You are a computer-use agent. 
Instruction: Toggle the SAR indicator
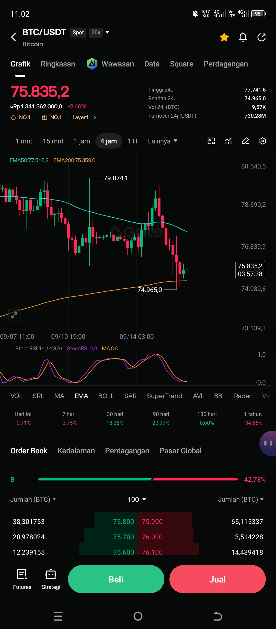(x=130, y=396)
